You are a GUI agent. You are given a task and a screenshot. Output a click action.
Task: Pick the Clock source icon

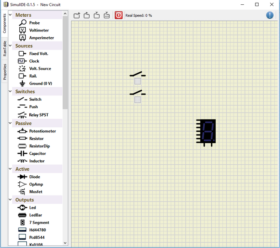coord(22,61)
